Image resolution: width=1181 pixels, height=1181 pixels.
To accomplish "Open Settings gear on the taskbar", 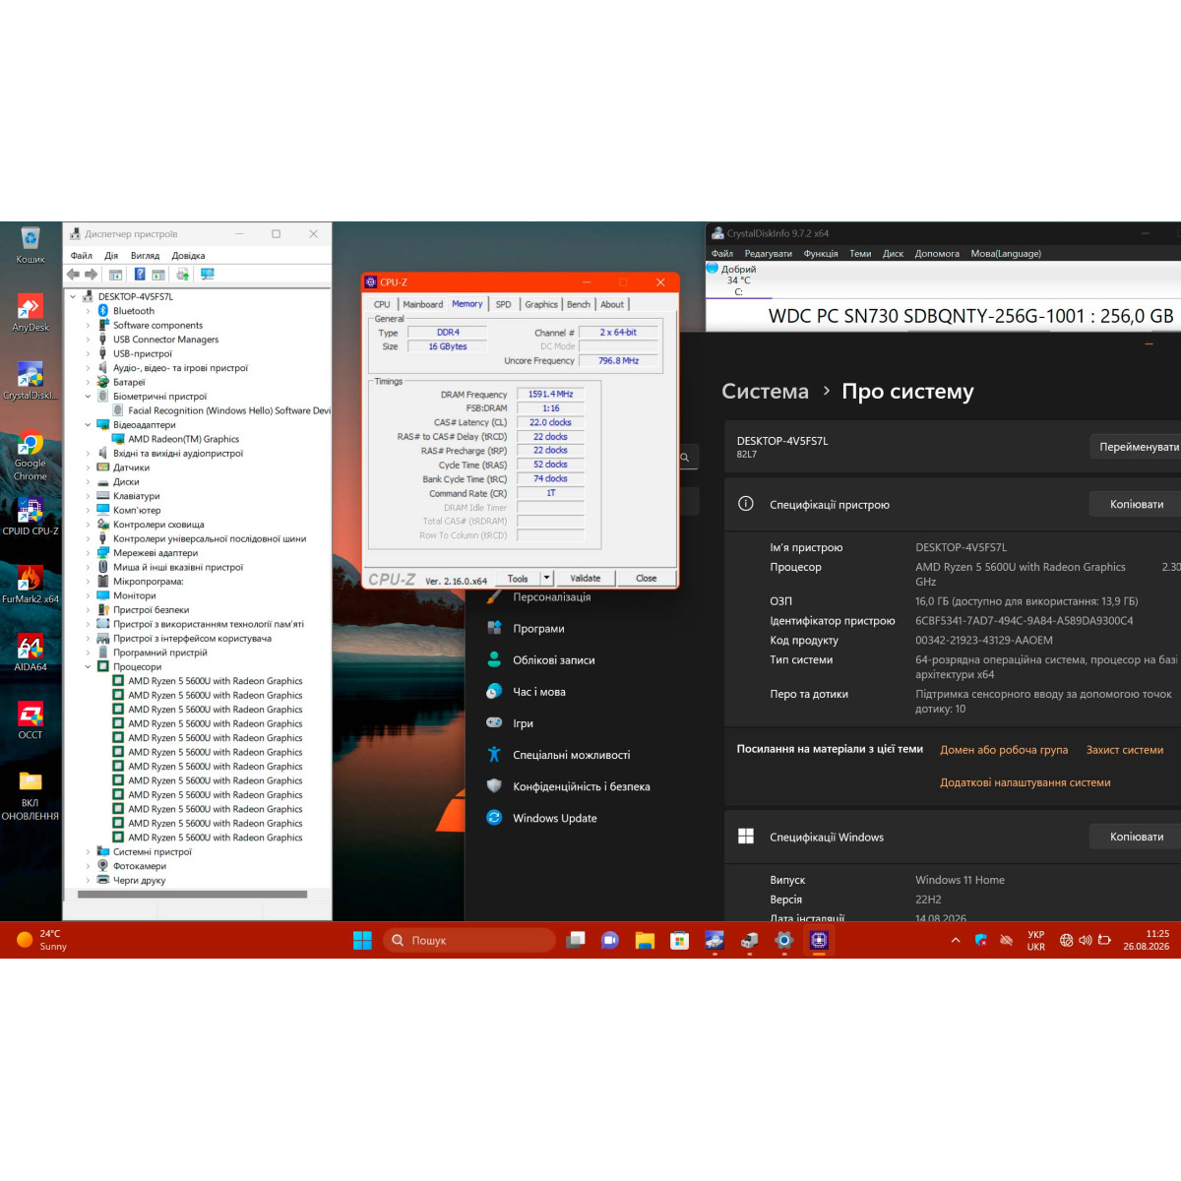I will point(783,940).
